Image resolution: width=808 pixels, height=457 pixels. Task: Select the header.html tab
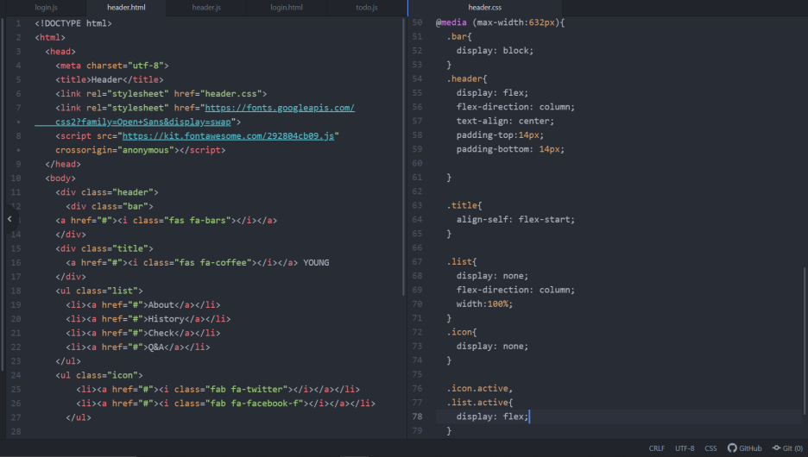[x=126, y=8]
